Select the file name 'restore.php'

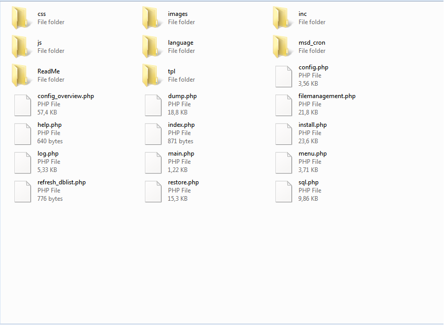pyautogui.click(x=183, y=182)
